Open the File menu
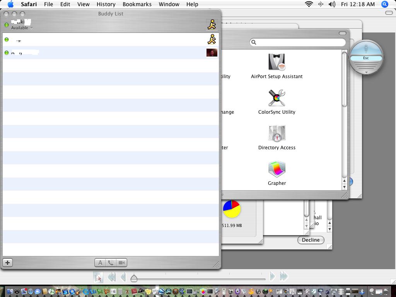The image size is (396, 297). [48, 4]
